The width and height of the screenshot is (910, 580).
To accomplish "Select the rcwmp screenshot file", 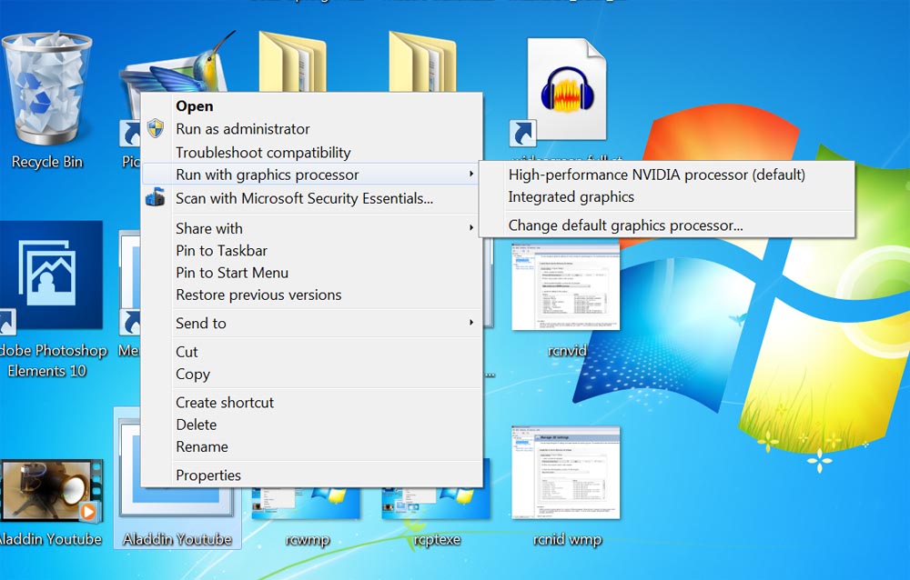I will [307, 504].
